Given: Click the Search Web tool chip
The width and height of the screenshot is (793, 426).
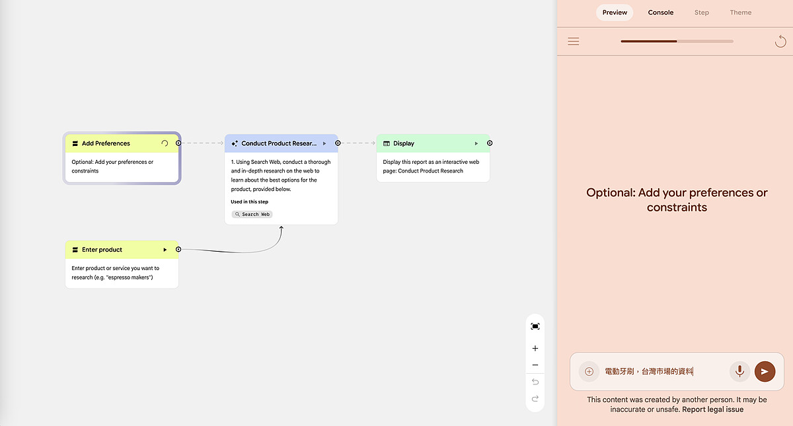Looking at the screenshot, I should 252,214.
